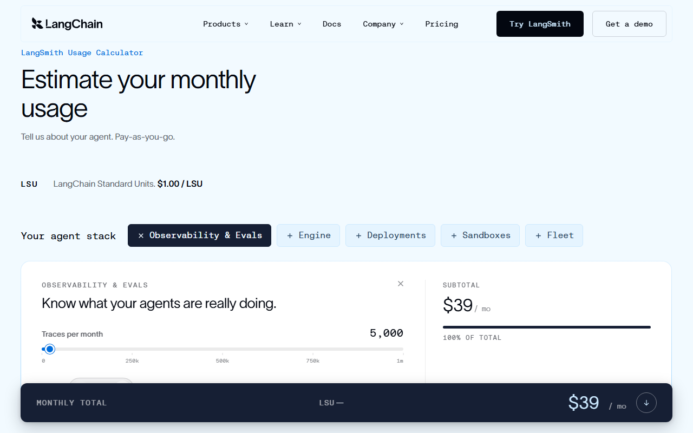The width and height of the screenshot is (693, 433).
Task: Request a demo via Get a demo
Action: pos(629,24)
